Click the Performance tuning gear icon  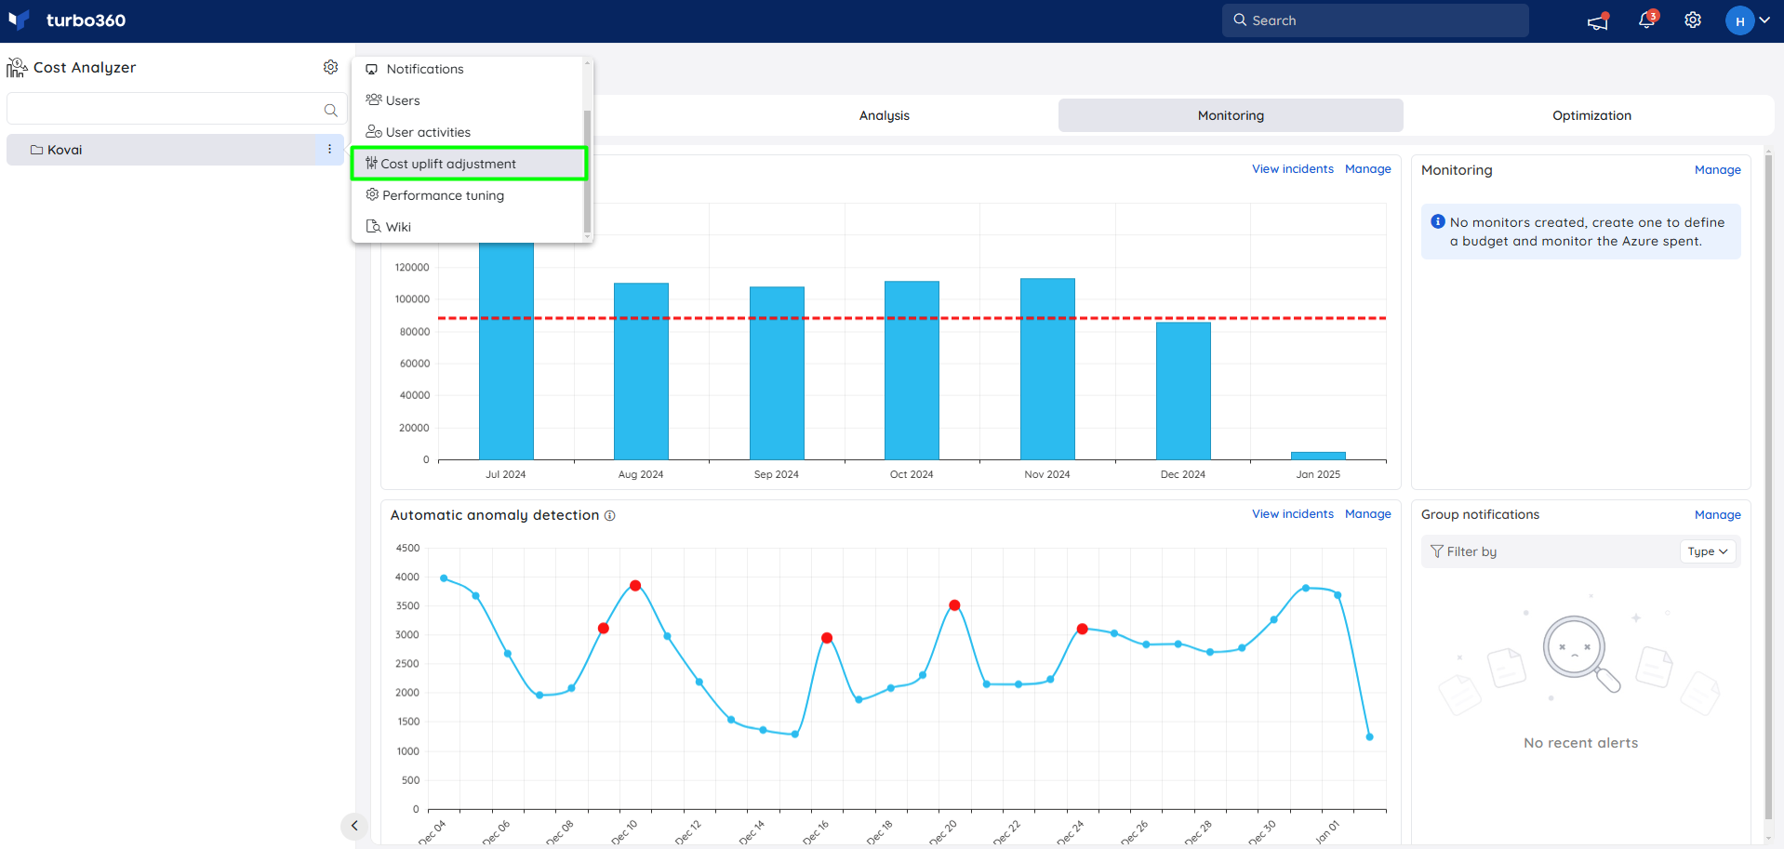[x=372, y=194]
